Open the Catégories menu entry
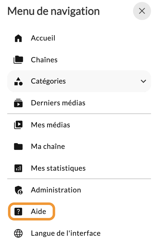 tap(79, 81)
